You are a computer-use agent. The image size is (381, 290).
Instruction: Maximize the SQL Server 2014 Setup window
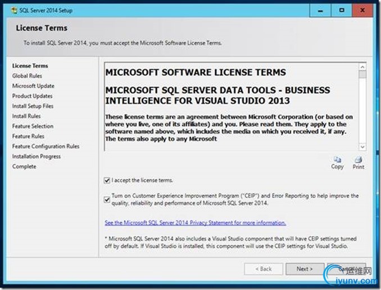click(342, 11)
